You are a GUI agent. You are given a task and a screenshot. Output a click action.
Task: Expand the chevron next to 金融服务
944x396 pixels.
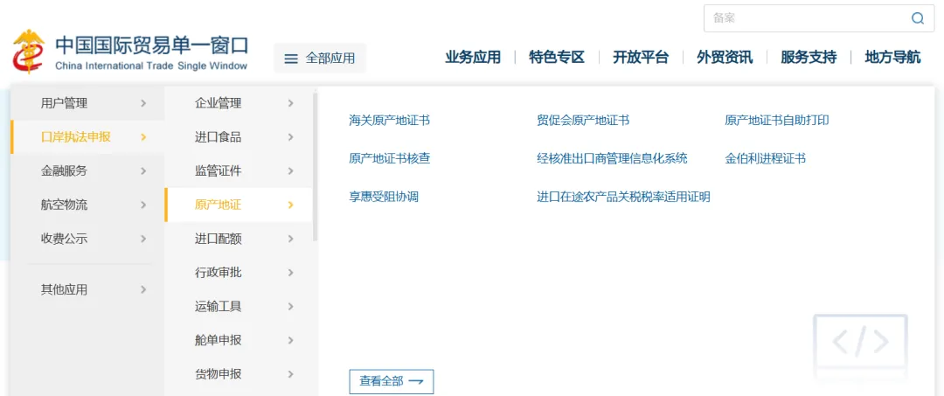[143, 171]
